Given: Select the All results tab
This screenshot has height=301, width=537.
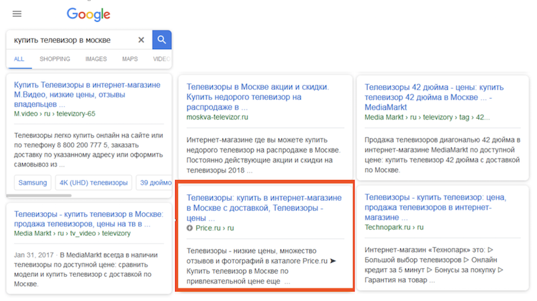Looking at the screenshot, I should click(19, 59).
